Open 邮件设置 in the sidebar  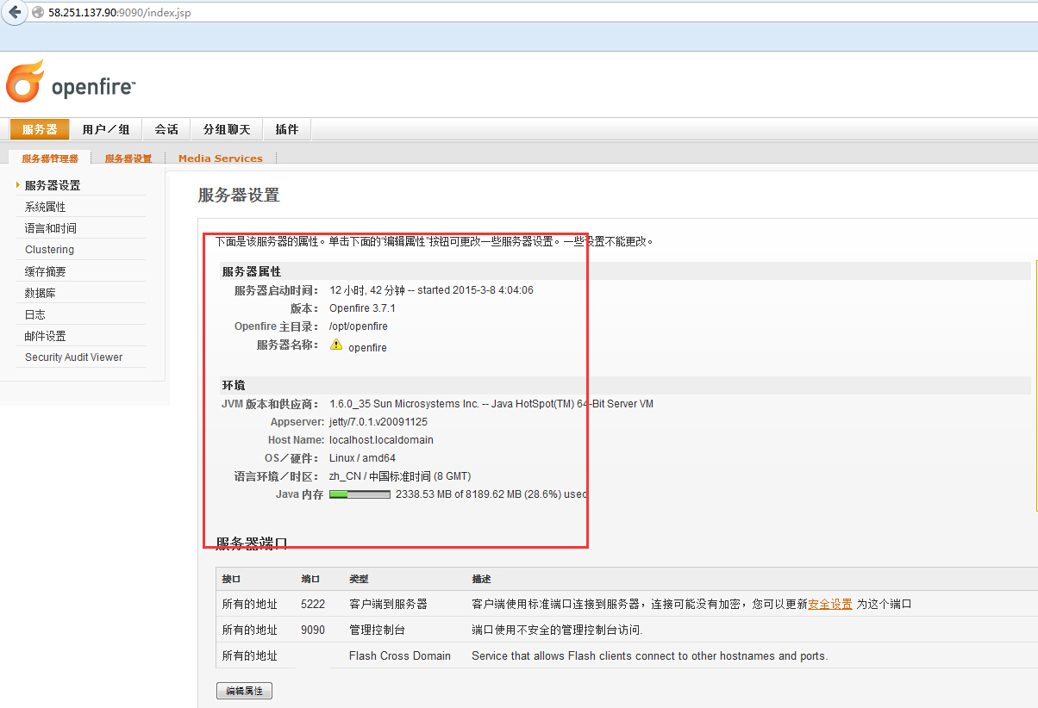[46, 336]
